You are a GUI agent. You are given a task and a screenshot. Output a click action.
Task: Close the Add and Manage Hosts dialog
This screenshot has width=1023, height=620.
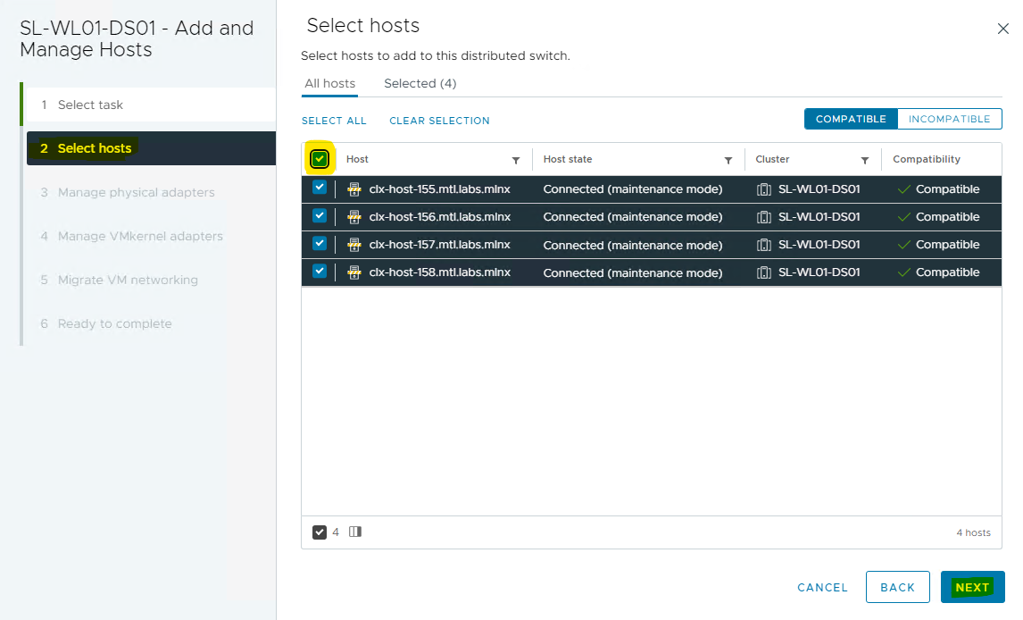(x=1002, y=29)
